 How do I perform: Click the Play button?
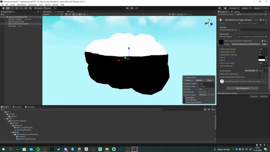pos(127,8)
